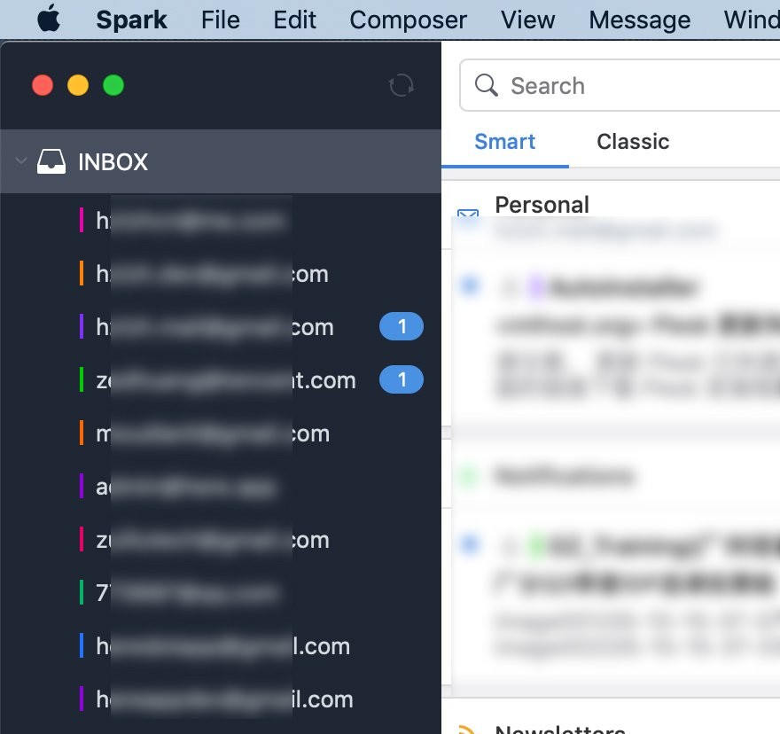The width and height of the screenshot is (780, 734).
Task: Open the Message menu in the menu bar
Action: coord(639,20)
